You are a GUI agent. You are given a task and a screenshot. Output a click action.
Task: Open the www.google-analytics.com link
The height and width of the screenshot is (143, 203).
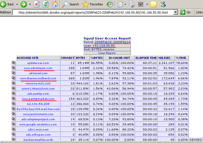click(38, 125)
